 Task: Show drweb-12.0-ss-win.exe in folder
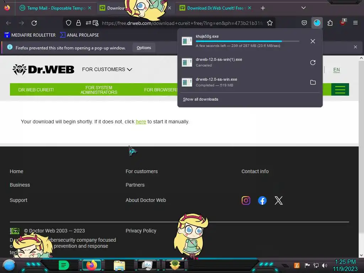click(313, 82)
